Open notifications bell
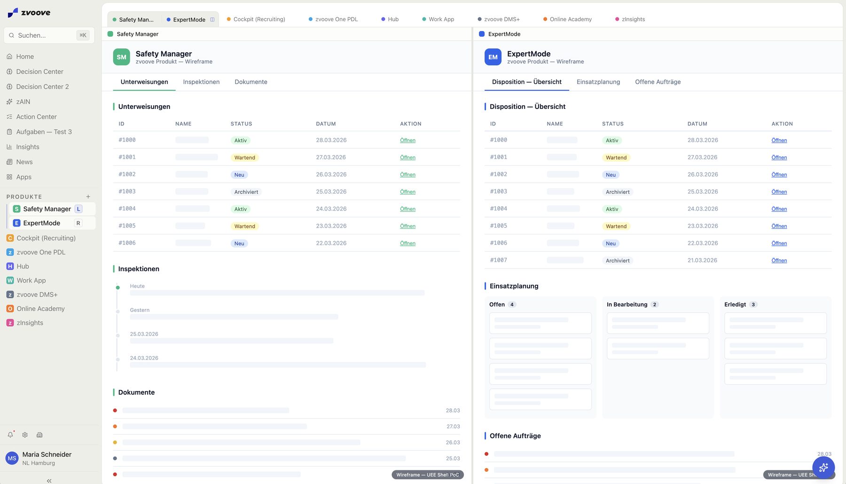 pos(10,435)
